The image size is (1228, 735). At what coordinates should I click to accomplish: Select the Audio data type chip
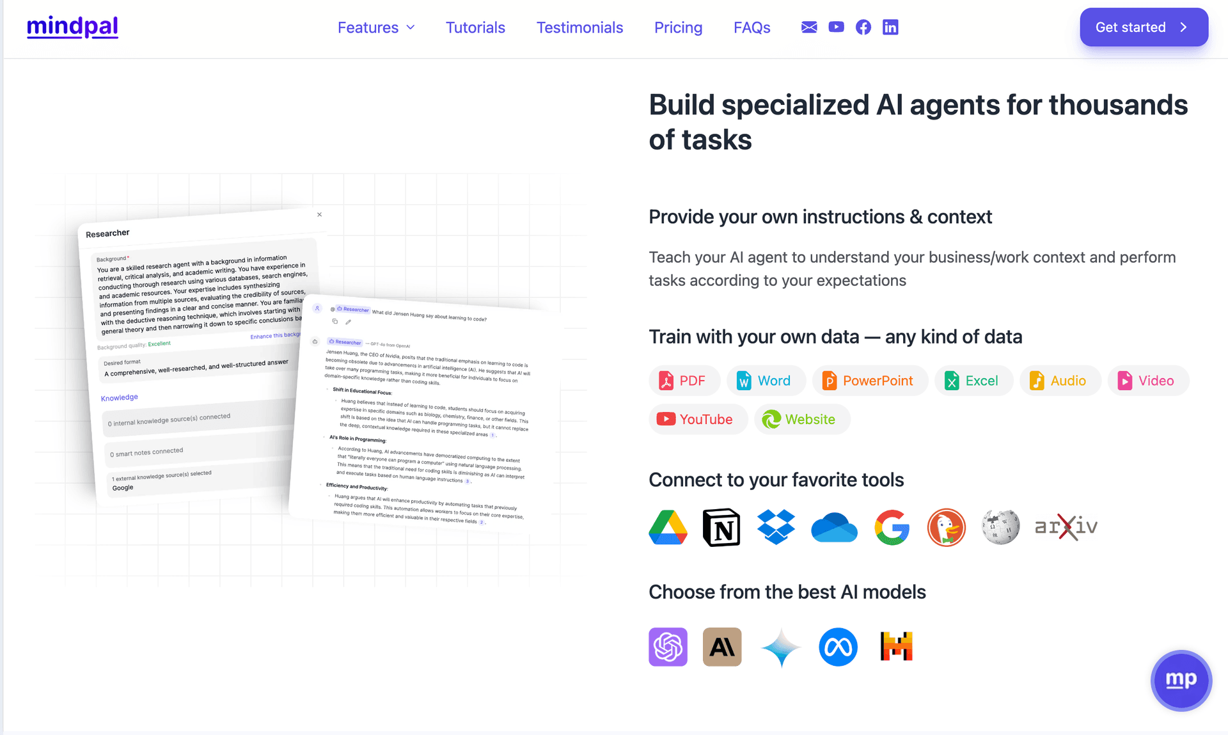1060,381
